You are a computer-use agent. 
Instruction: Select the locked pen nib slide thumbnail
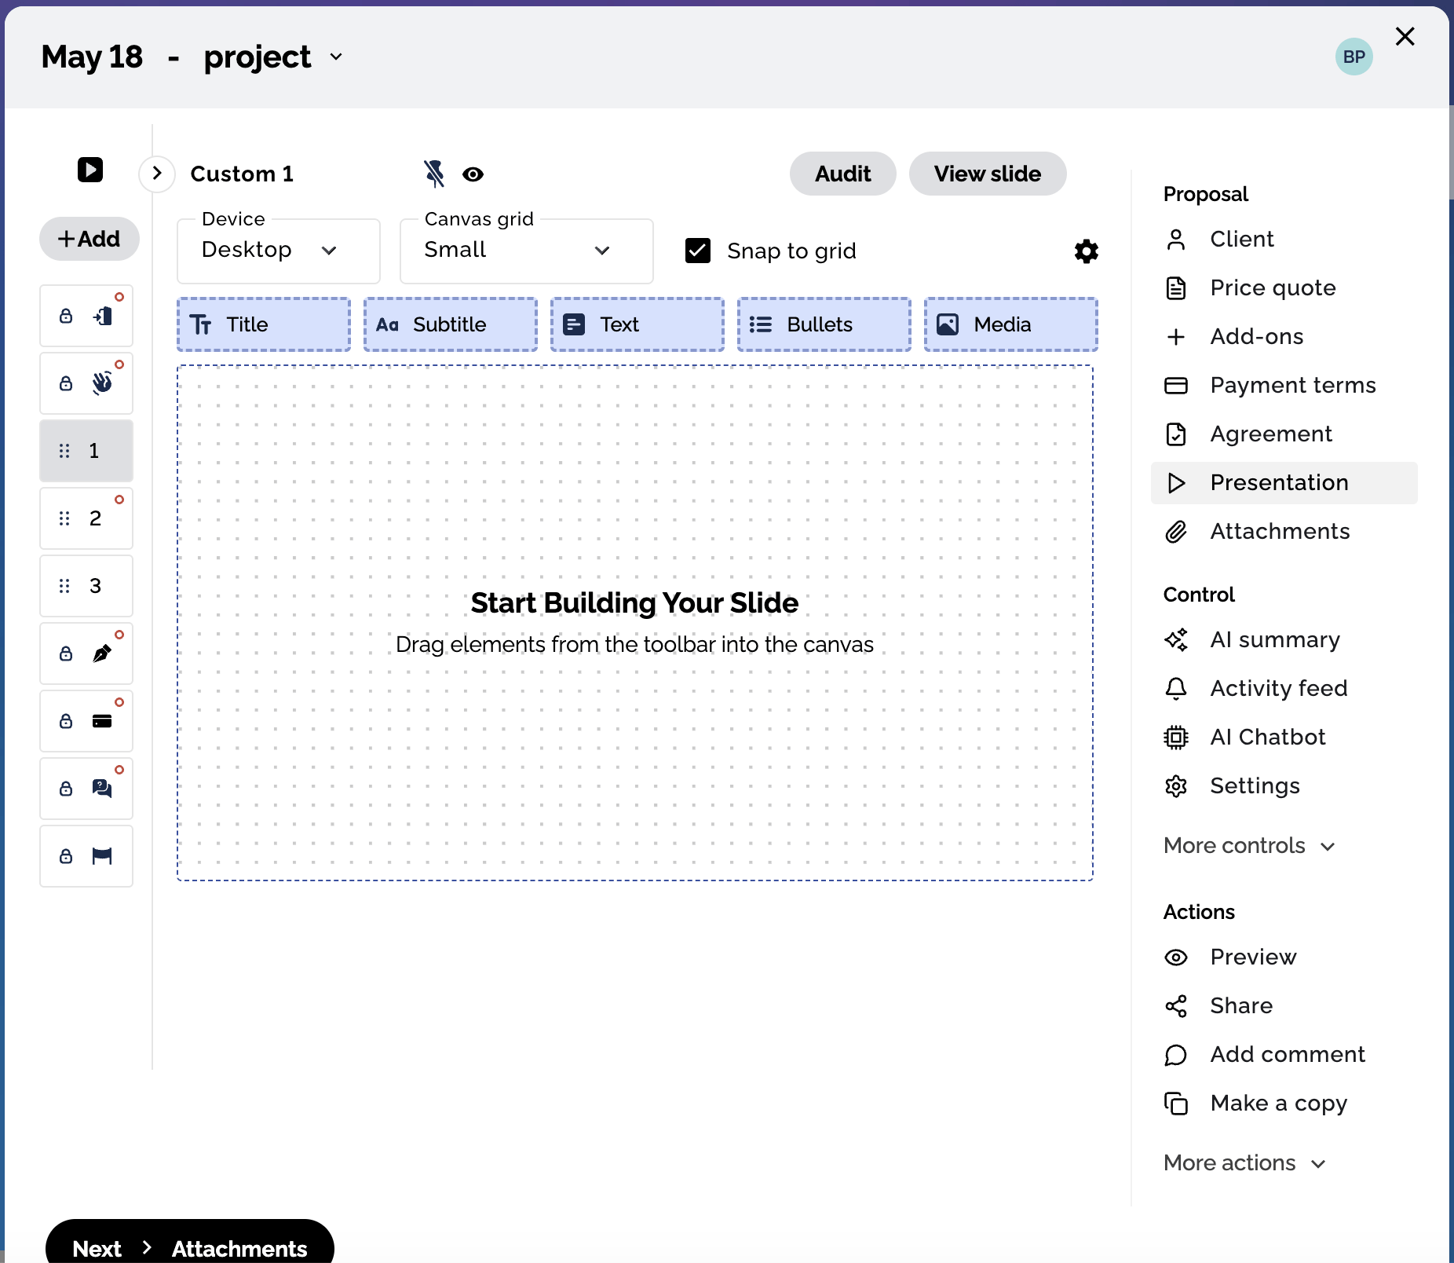pyautogui.click(x=86, y=653)
